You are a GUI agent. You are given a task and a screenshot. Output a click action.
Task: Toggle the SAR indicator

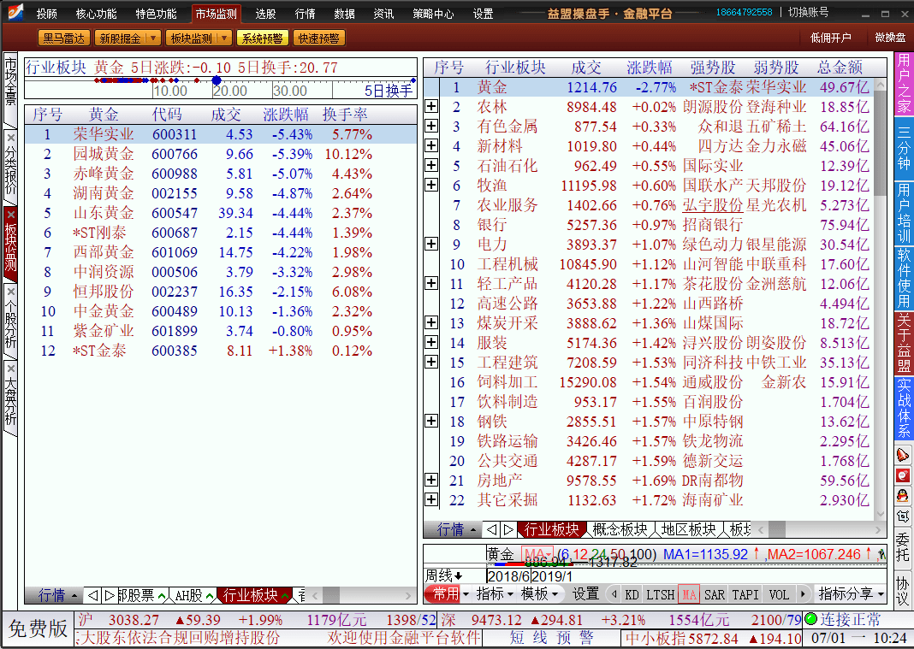[x=715, y=595]
